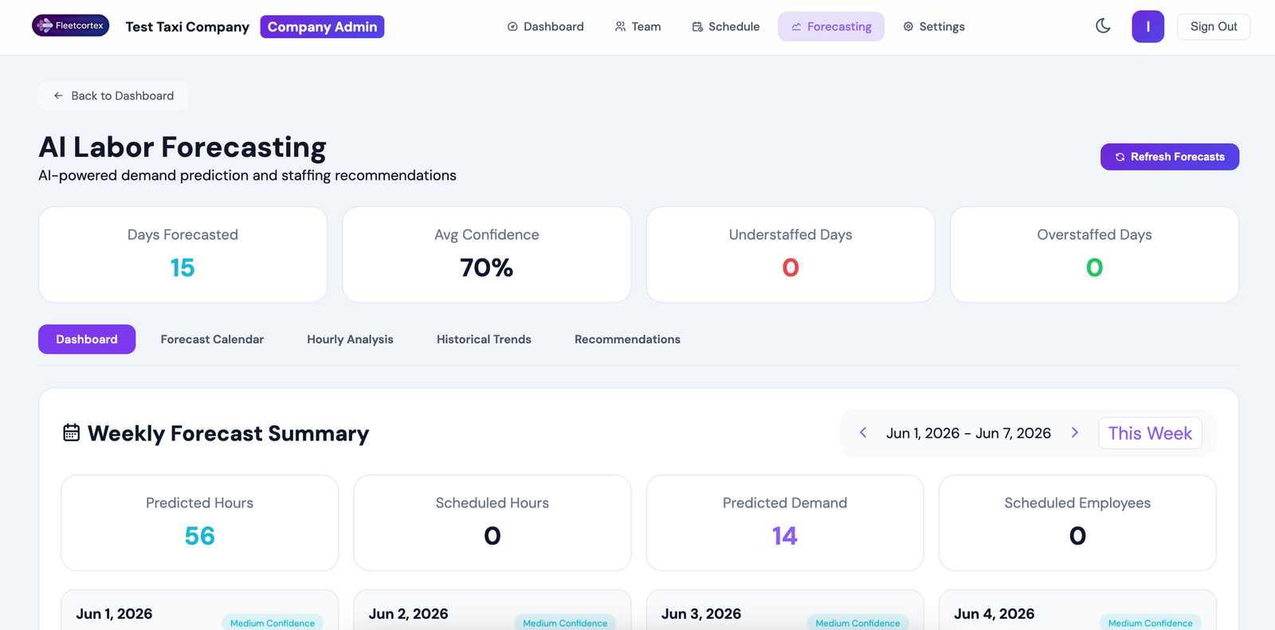Click the date range Jun 1 - Jun 7, 2026
1275x630 pixels.
pos(968,433)
